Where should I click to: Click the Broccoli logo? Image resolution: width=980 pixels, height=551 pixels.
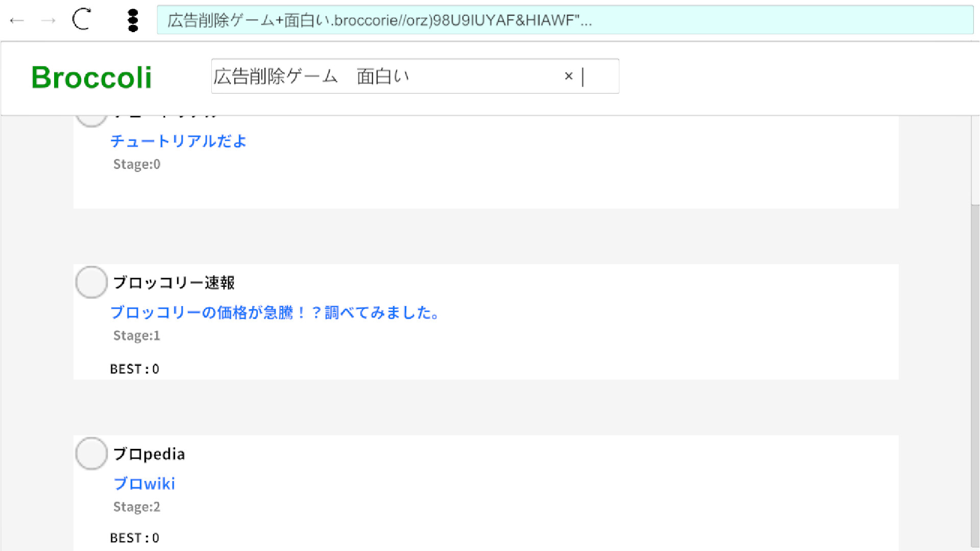pos(92,78)
